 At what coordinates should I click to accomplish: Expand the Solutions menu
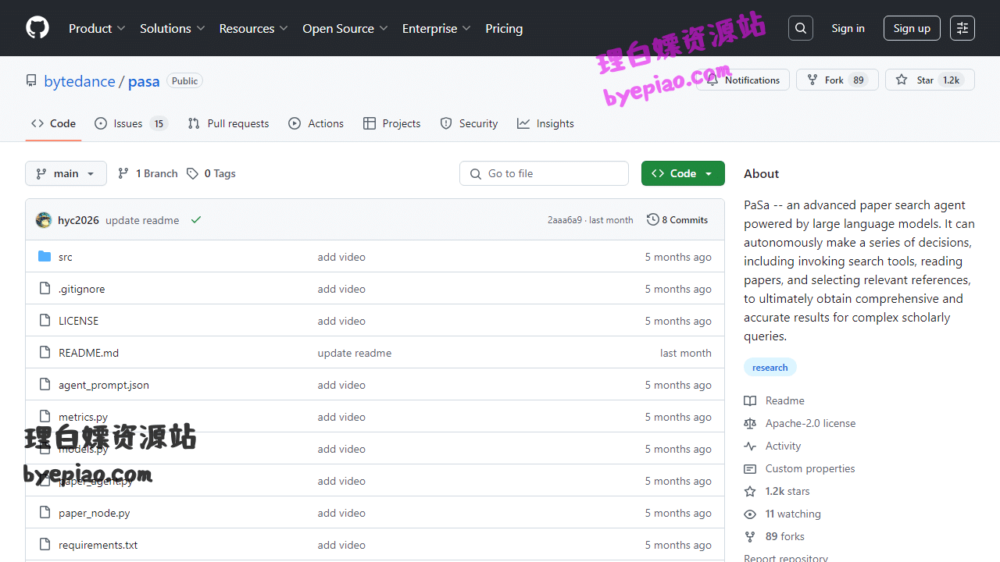[173, 28]
